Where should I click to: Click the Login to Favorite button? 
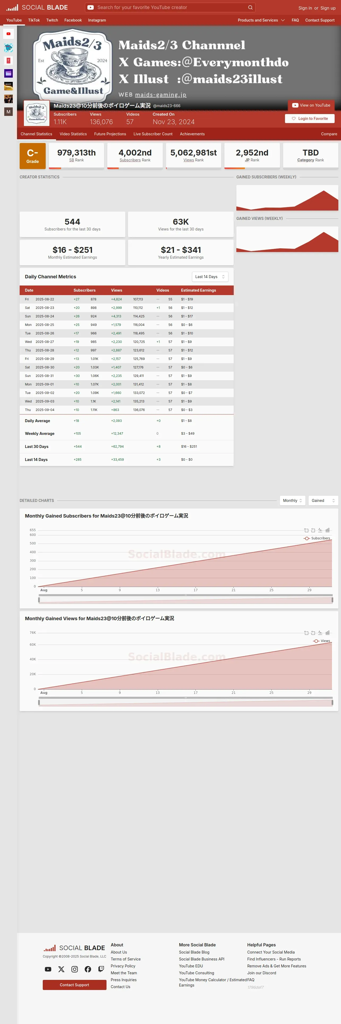pos(310,119)
